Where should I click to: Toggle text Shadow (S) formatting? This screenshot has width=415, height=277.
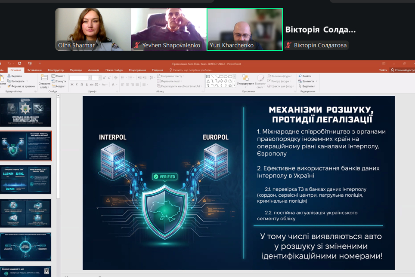point(87,85)
